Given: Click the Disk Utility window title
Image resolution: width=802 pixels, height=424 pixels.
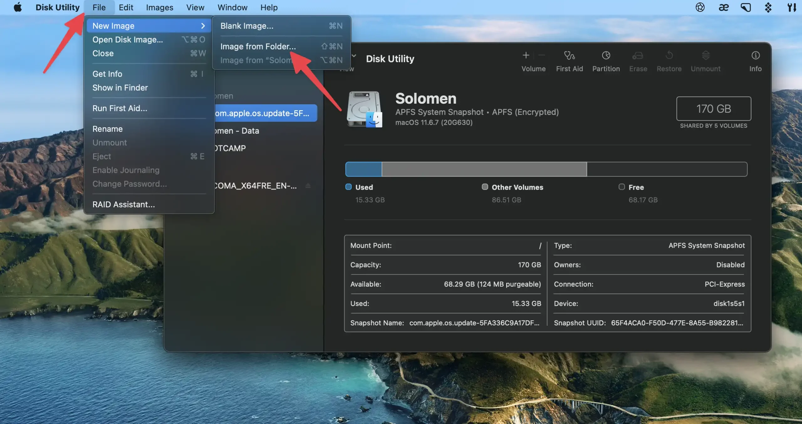Looking at the screenshot, I should pyautogui.click(x=390, y=59).
